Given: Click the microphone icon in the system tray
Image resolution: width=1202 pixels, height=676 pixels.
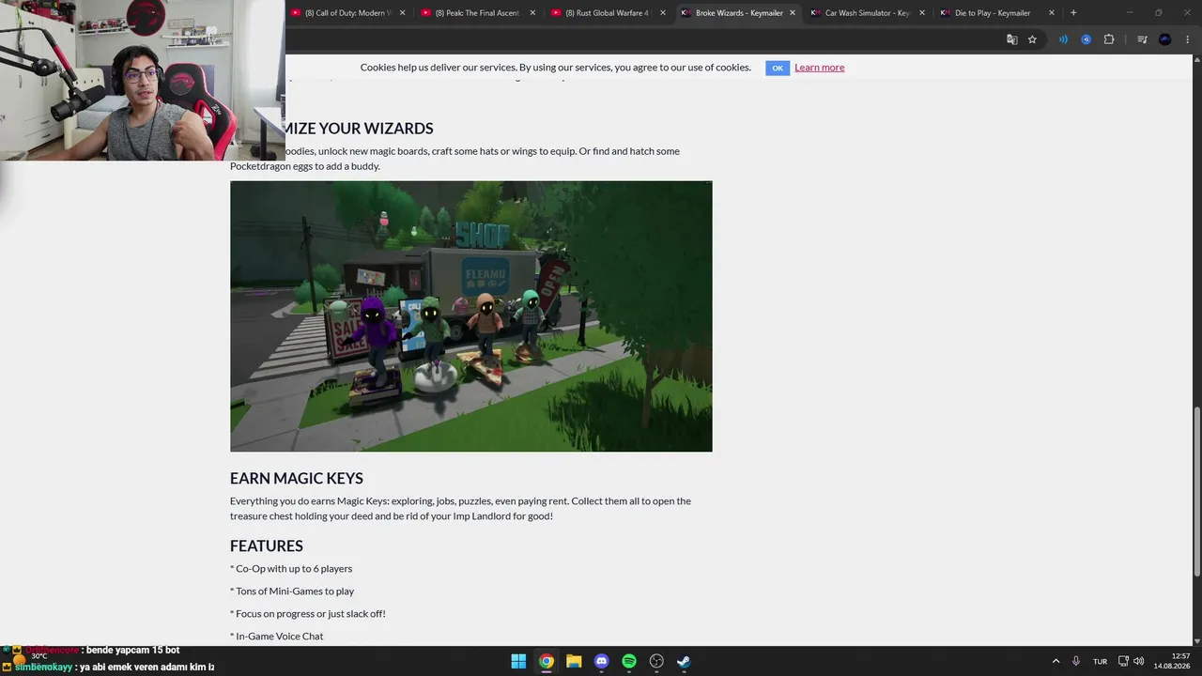Looking at the screenshot, I should (1076, 661).
